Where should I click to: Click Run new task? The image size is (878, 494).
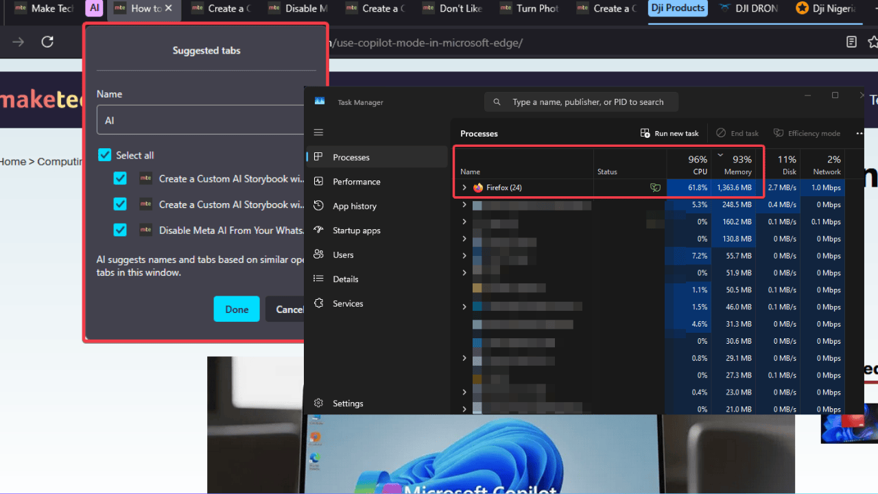coord(669,133)
